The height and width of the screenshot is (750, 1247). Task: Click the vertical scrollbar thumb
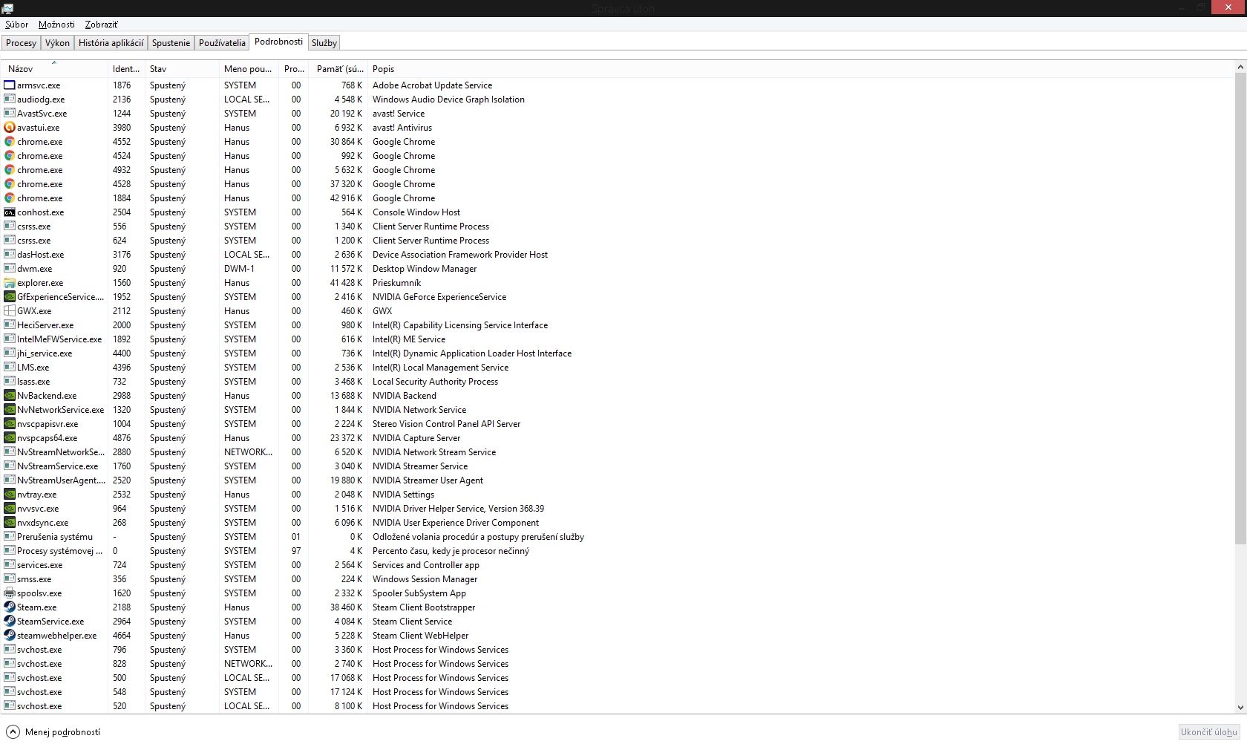1240,309
